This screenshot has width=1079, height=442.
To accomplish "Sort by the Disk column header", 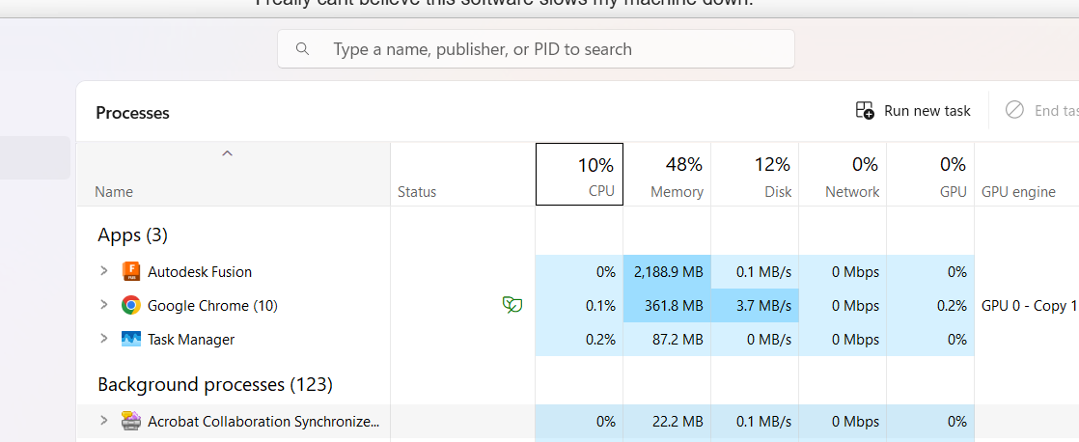I will coord(755,175).
